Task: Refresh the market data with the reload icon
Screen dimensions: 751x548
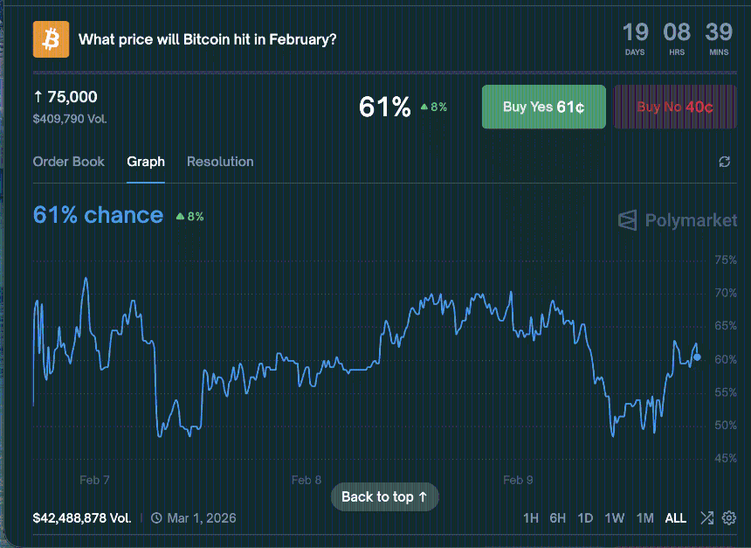Action: [x=724, y=162]
